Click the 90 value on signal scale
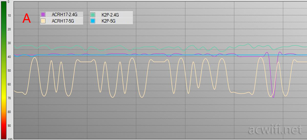The height and width of the screenshot is (140, 307). (x=9, y=125)
